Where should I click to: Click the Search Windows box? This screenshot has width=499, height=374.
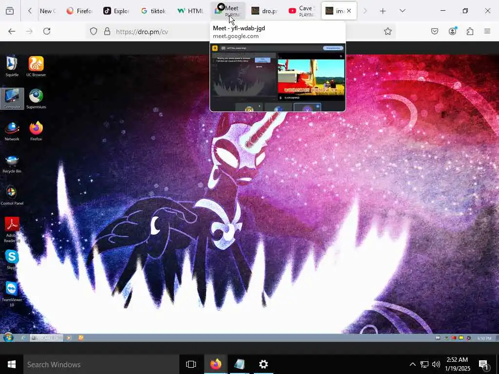(101, 364)
